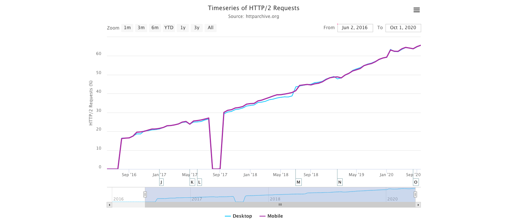This screenshot has height=224, width=506.
Task: Toggle visibility of the Desktop series
Action: (241, 216)
